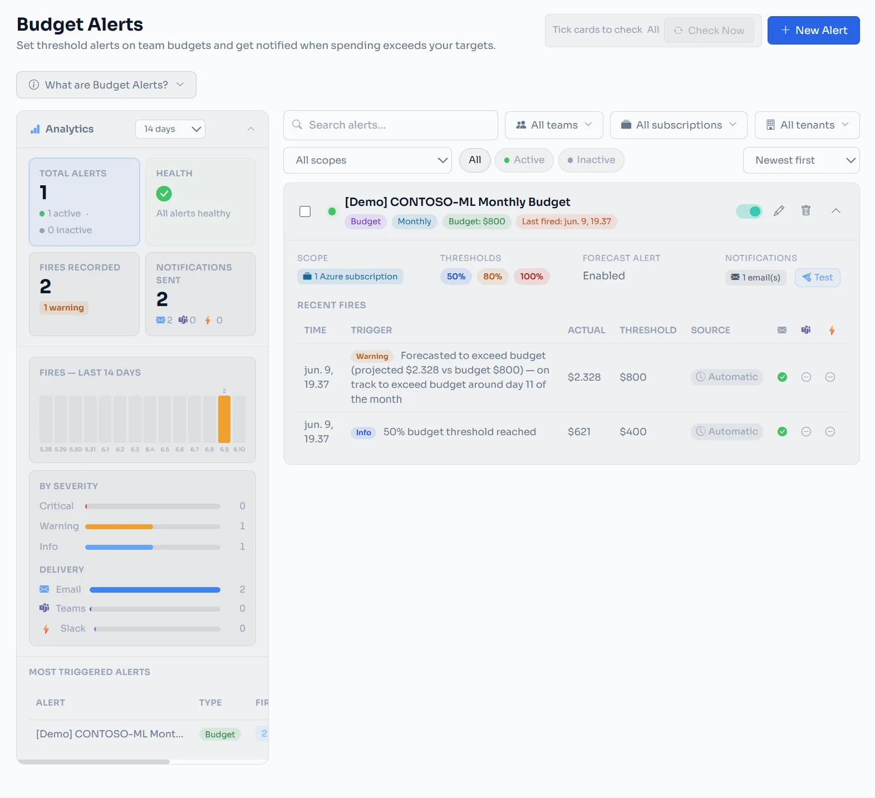Filter alerts by Active status
875x798 pixels.
click(x=524, y=160)
